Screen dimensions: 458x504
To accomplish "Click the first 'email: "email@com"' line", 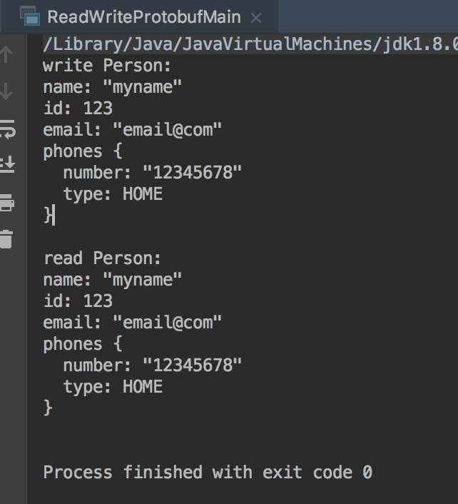I will pyautogui.click(x=133, y=130).
